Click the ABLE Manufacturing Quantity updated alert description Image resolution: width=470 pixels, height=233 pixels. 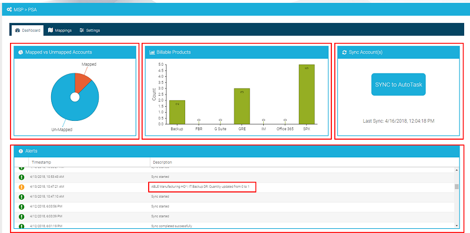tap(200, 187)
